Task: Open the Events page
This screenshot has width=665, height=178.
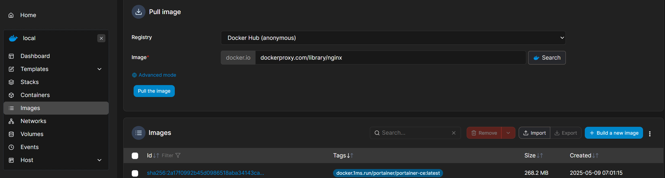Action: (x=30, y=147)
